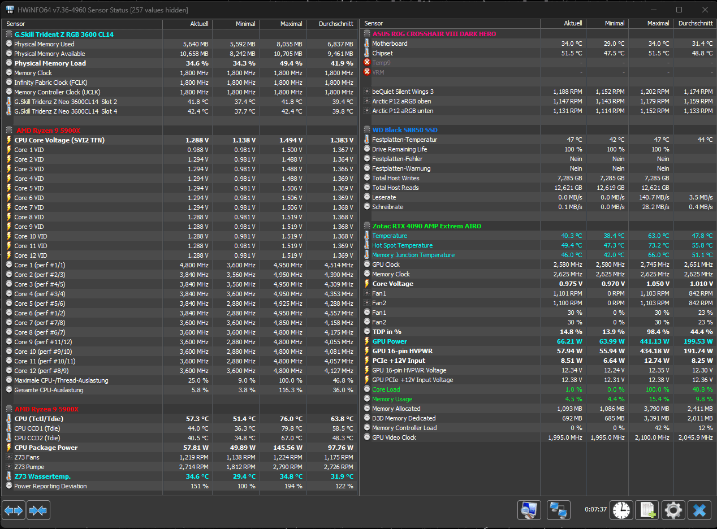Select the ASUS ROG CROSSHAIR VIII DARK HERO group
Screen dimensions: 717x529
pyautogui.click(x=538, y=34)
